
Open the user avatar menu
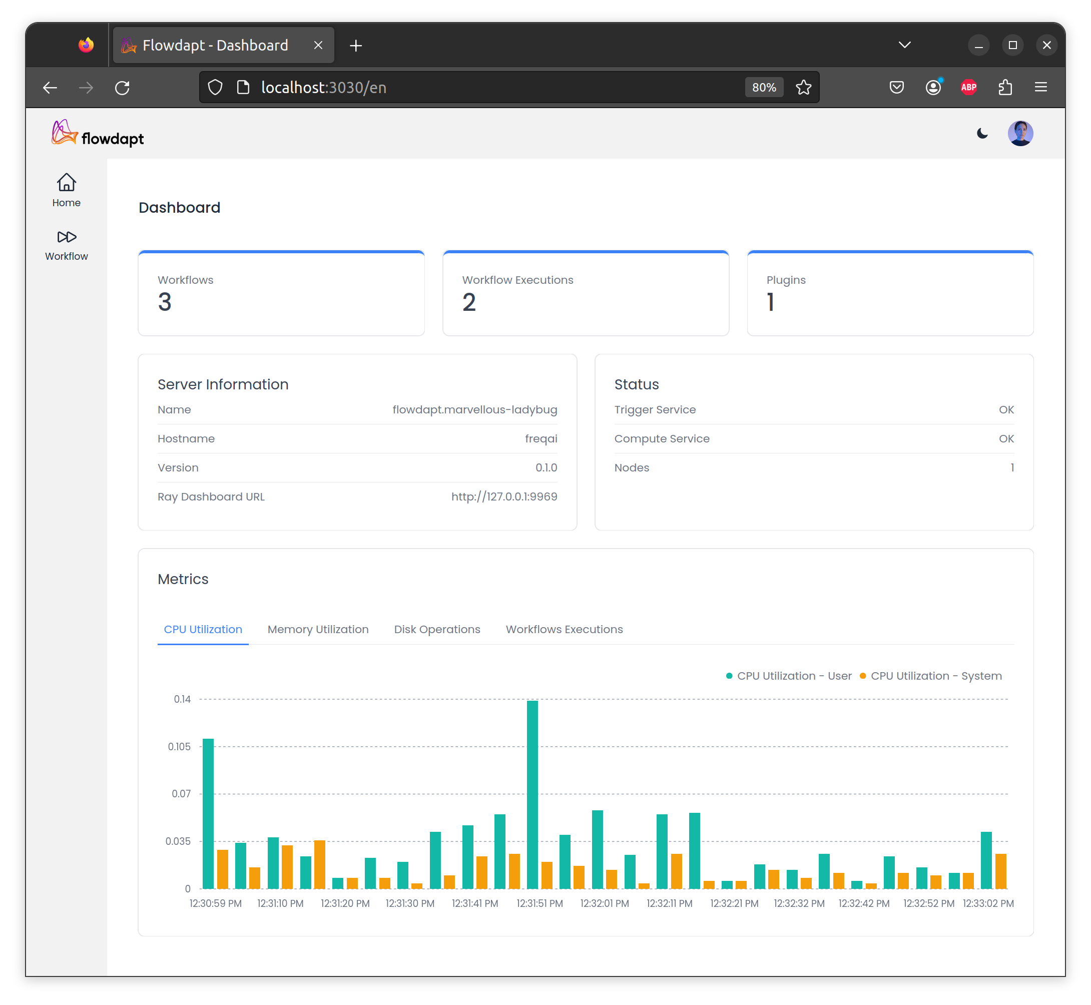[1020, 133]
